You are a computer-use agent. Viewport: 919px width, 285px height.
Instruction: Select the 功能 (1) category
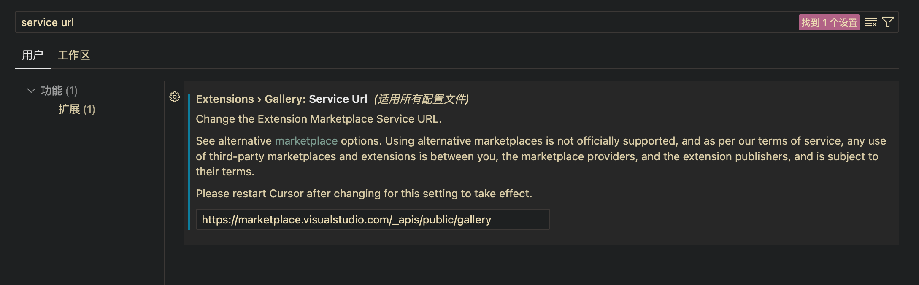tap(59, 91)
